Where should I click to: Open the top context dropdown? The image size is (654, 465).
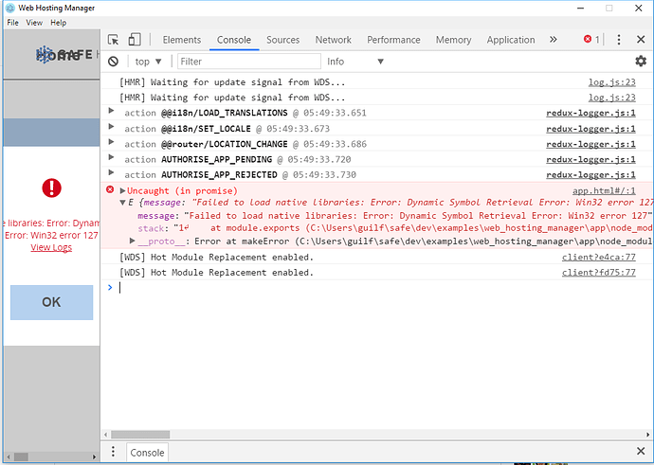coord(148,62)
